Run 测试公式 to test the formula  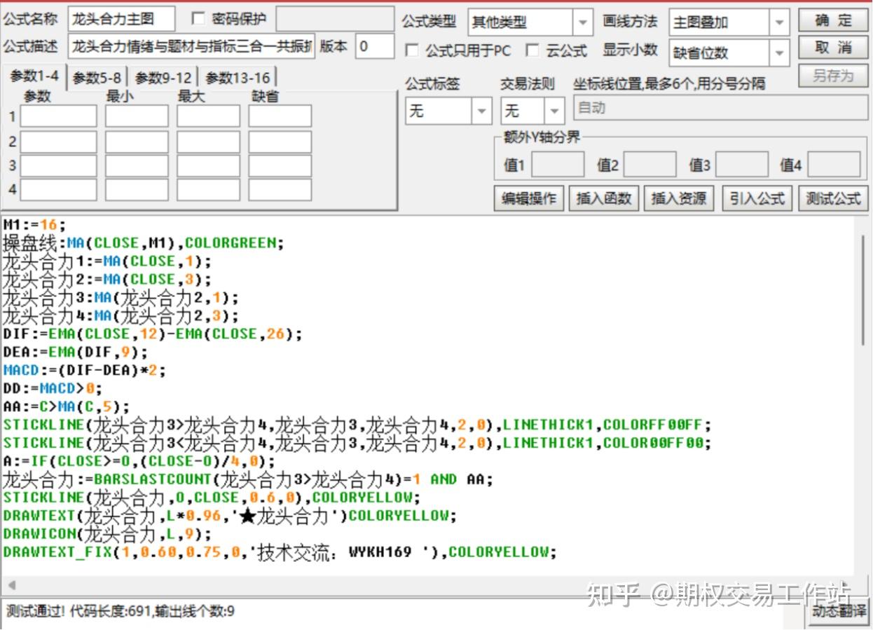click(832, 198)
